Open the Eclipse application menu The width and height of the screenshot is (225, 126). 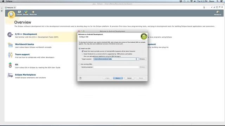tap(9, 1)
